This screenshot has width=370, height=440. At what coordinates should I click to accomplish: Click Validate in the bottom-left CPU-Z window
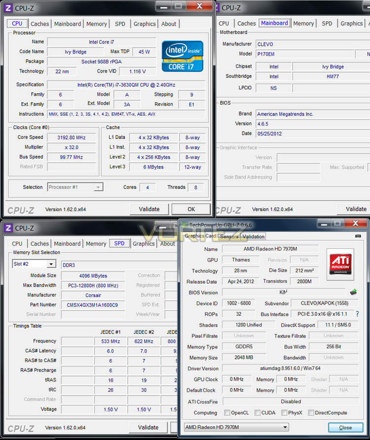click(148, 427)
